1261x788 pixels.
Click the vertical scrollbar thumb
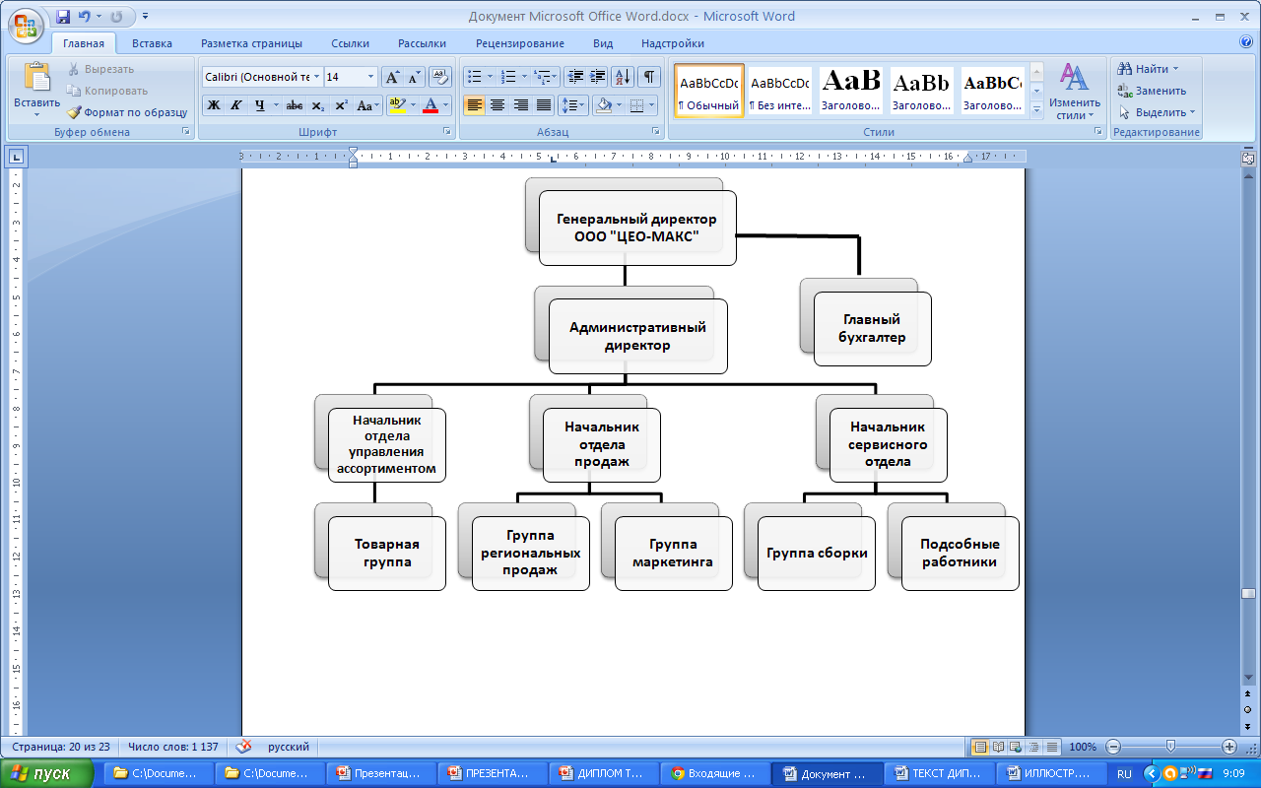(1249, 593)
